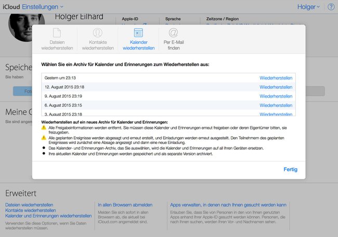Switch to Kalender wiederherstellen tab label
Viewport: 338px width, 237px height.
pos(139,45)
